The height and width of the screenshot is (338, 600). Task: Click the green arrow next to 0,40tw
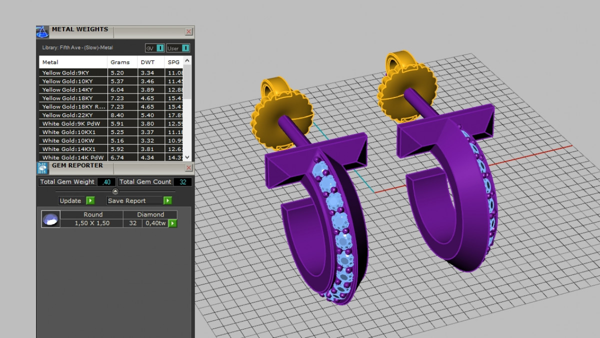click(172, 223)
